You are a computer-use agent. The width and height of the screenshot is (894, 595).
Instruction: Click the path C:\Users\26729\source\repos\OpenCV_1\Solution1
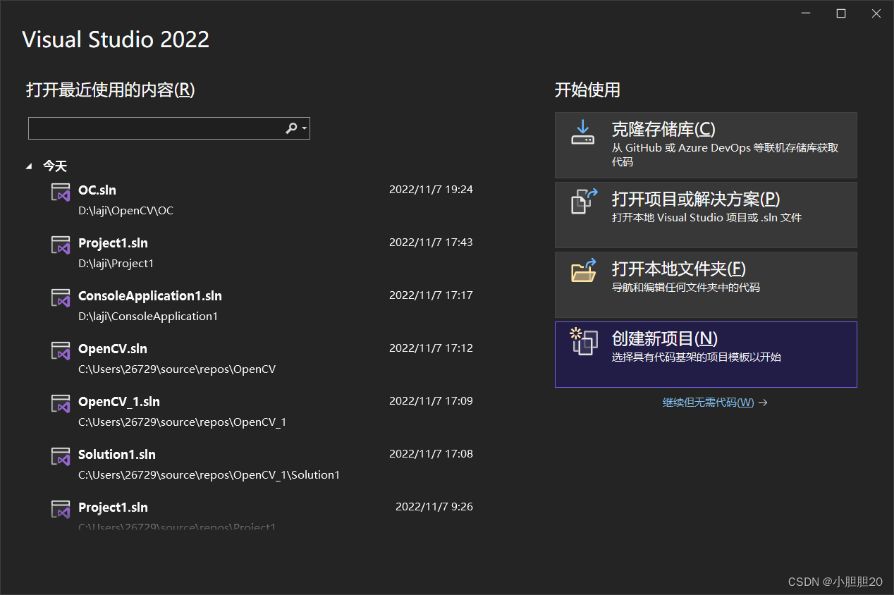(209, 475)
